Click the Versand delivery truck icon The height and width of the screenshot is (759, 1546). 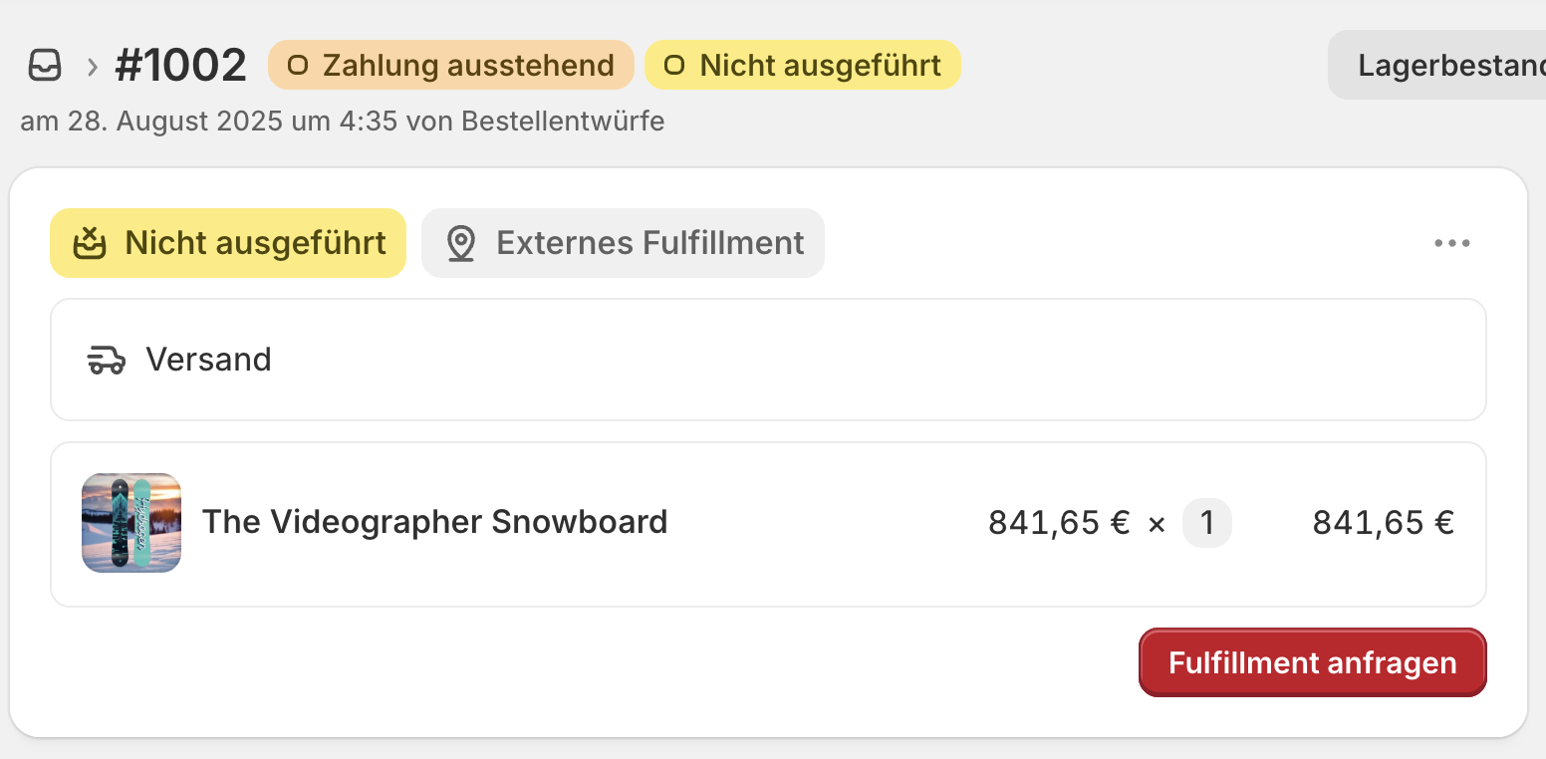pyautogui.click(x=107, y=360)
